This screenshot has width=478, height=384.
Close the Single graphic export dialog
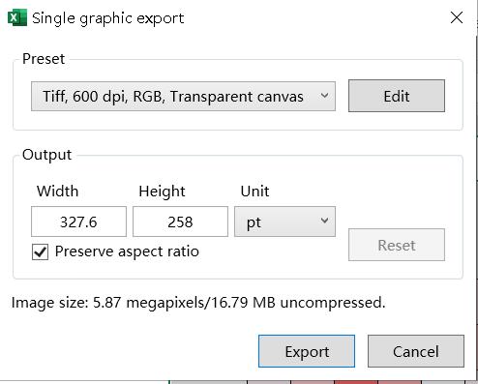click(x=457, y=17)
